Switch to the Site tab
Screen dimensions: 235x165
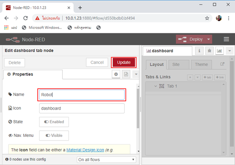[179, 65]
